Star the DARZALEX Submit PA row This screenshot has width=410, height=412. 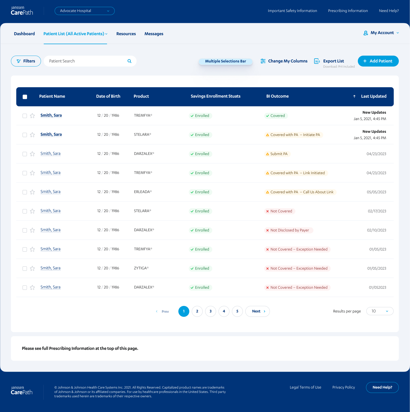tap(32, 154)
